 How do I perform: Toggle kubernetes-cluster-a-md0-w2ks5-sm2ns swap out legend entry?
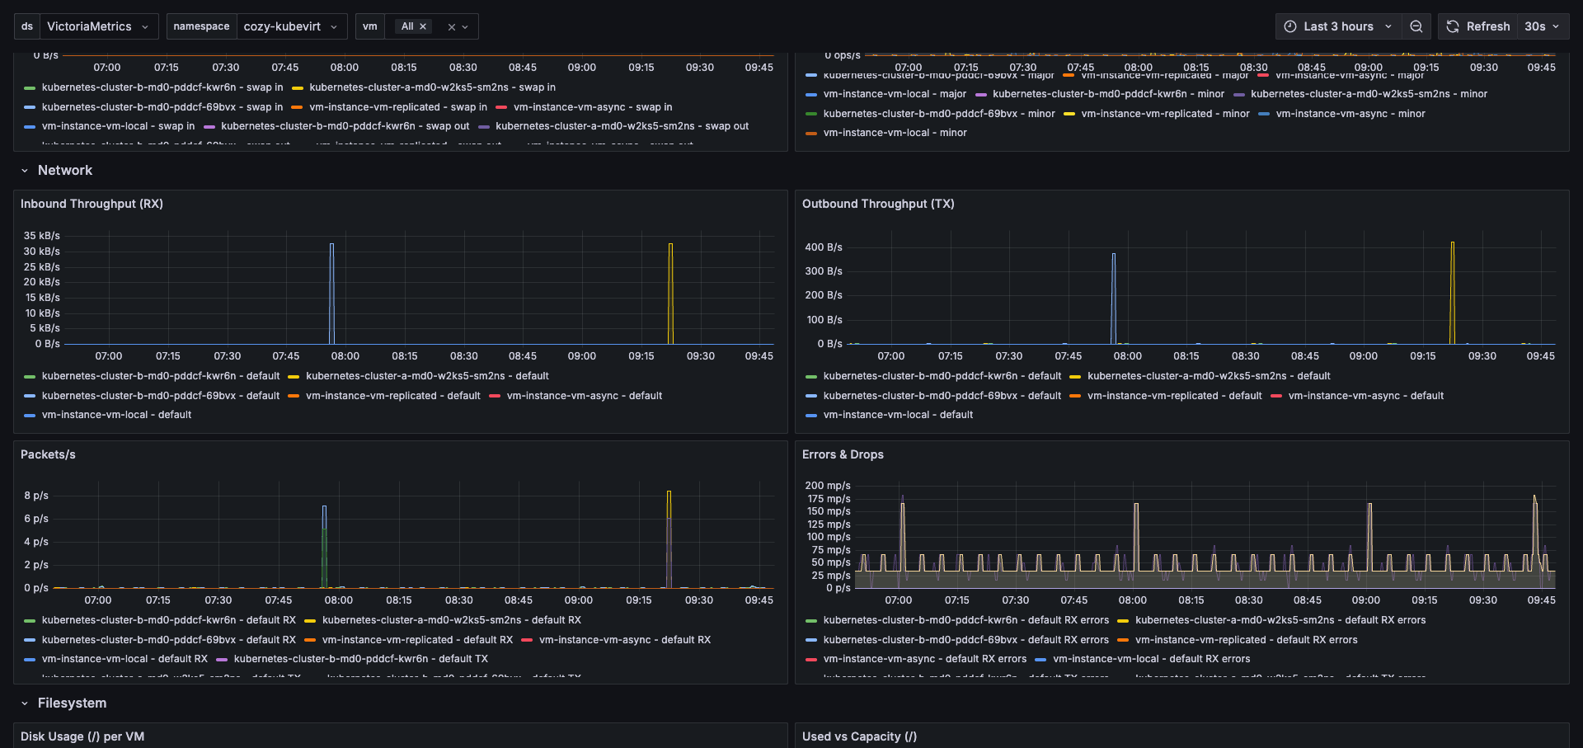pyautogui.click(x=622, y=126)
